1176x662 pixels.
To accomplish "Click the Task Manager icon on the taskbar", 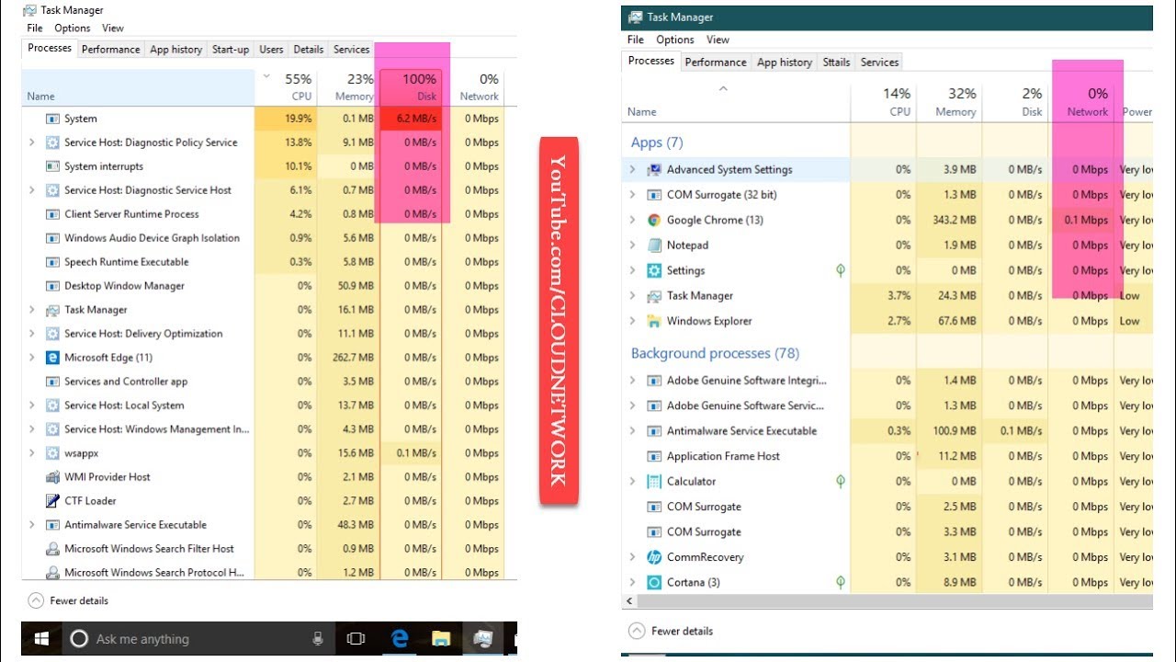I will (482, 638).
